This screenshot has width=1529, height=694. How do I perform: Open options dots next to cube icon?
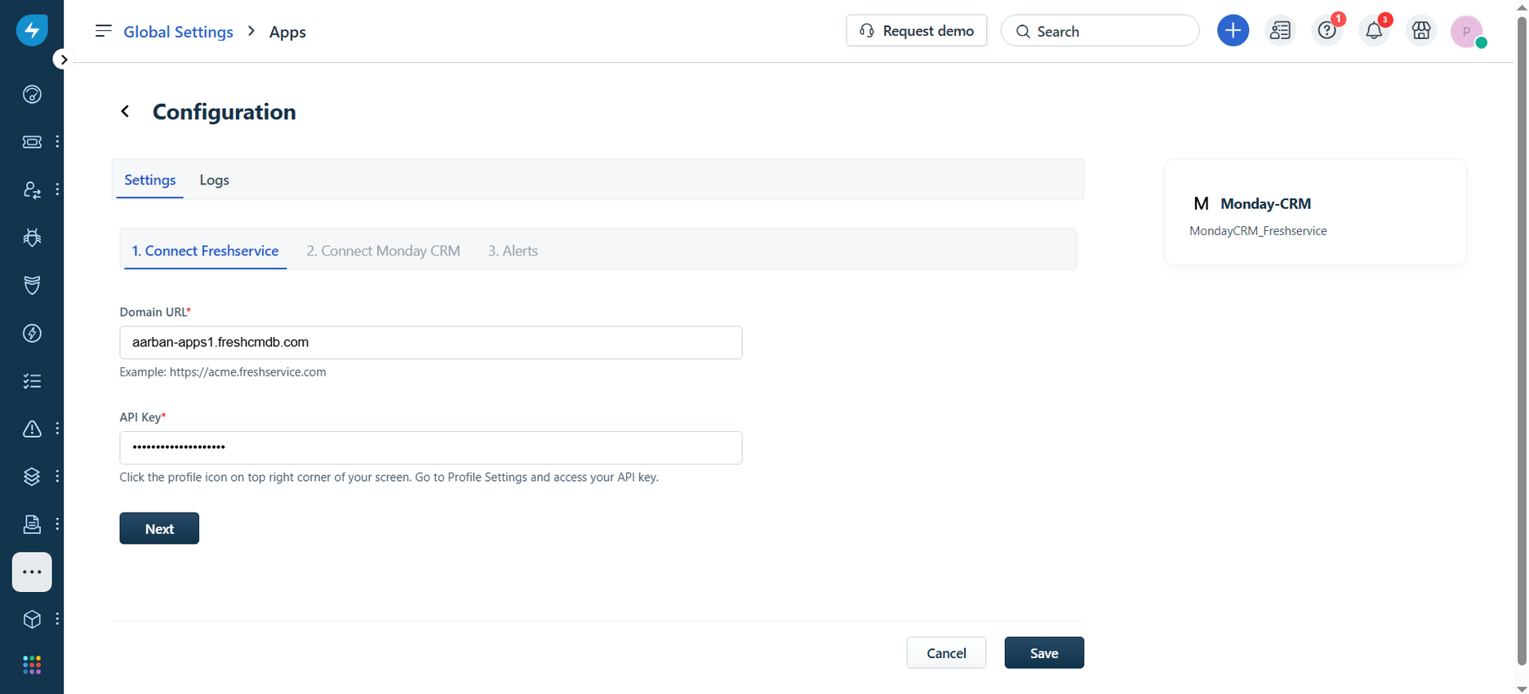[57, 619]
